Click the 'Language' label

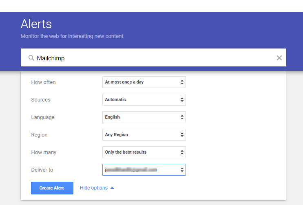click(x=42, y=117)
